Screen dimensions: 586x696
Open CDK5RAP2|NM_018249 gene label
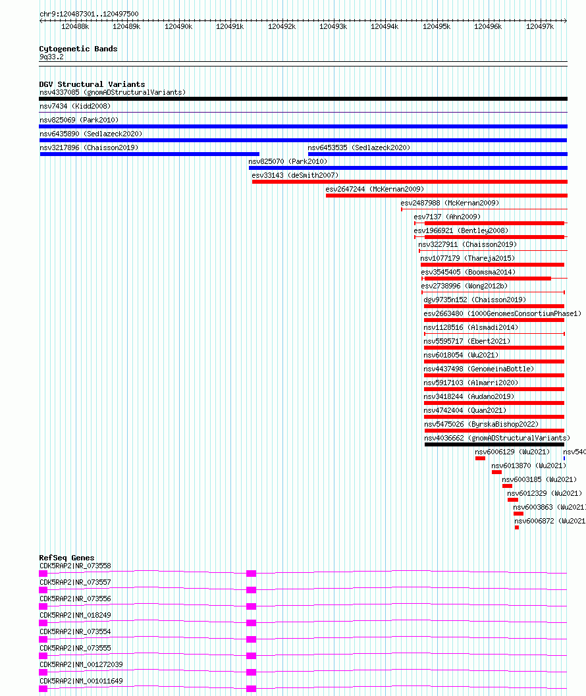click(x=75, y=615)
